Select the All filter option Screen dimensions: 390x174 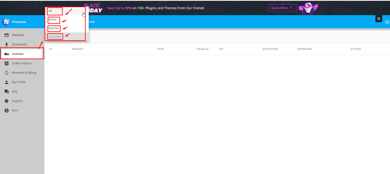tap(67, 11)
